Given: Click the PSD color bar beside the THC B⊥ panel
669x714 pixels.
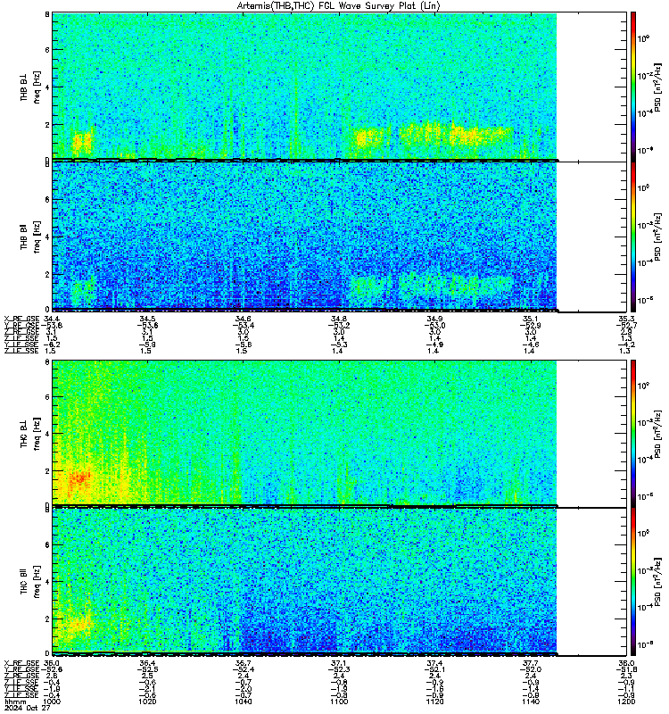Looking at the screenshot, I should click(x=633, y=433).
